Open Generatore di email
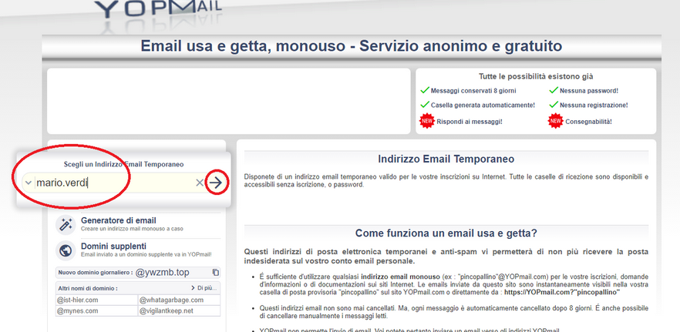The height and width of the screenshot is (332, 680). tap(119, 220)
